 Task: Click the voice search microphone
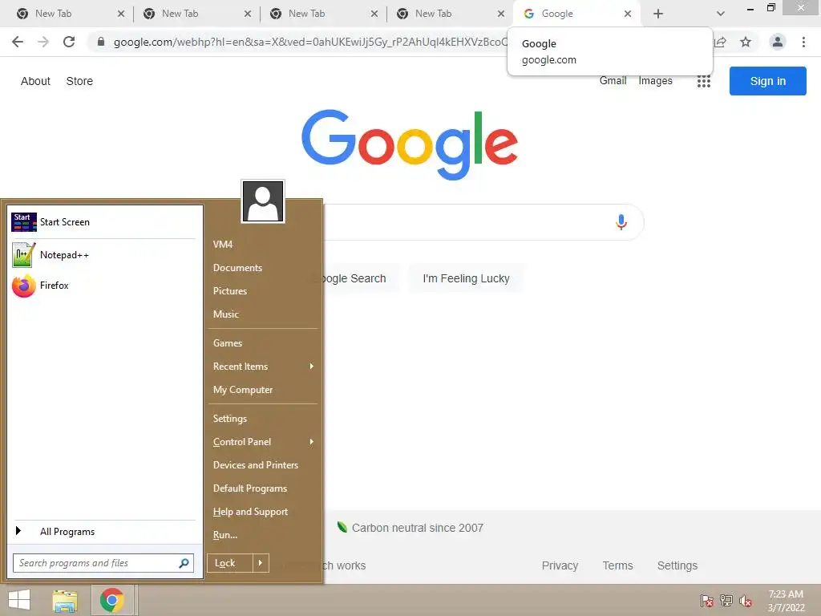click(621, 222)
